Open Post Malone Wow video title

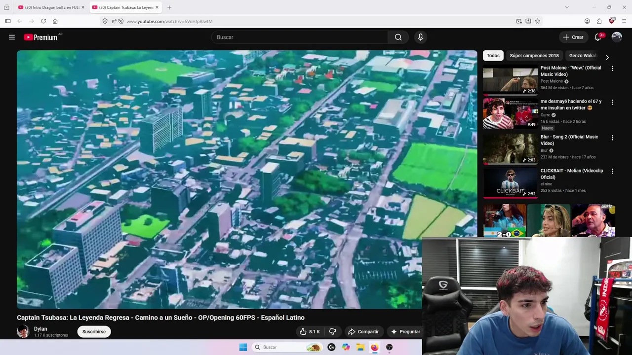point(571,71)
